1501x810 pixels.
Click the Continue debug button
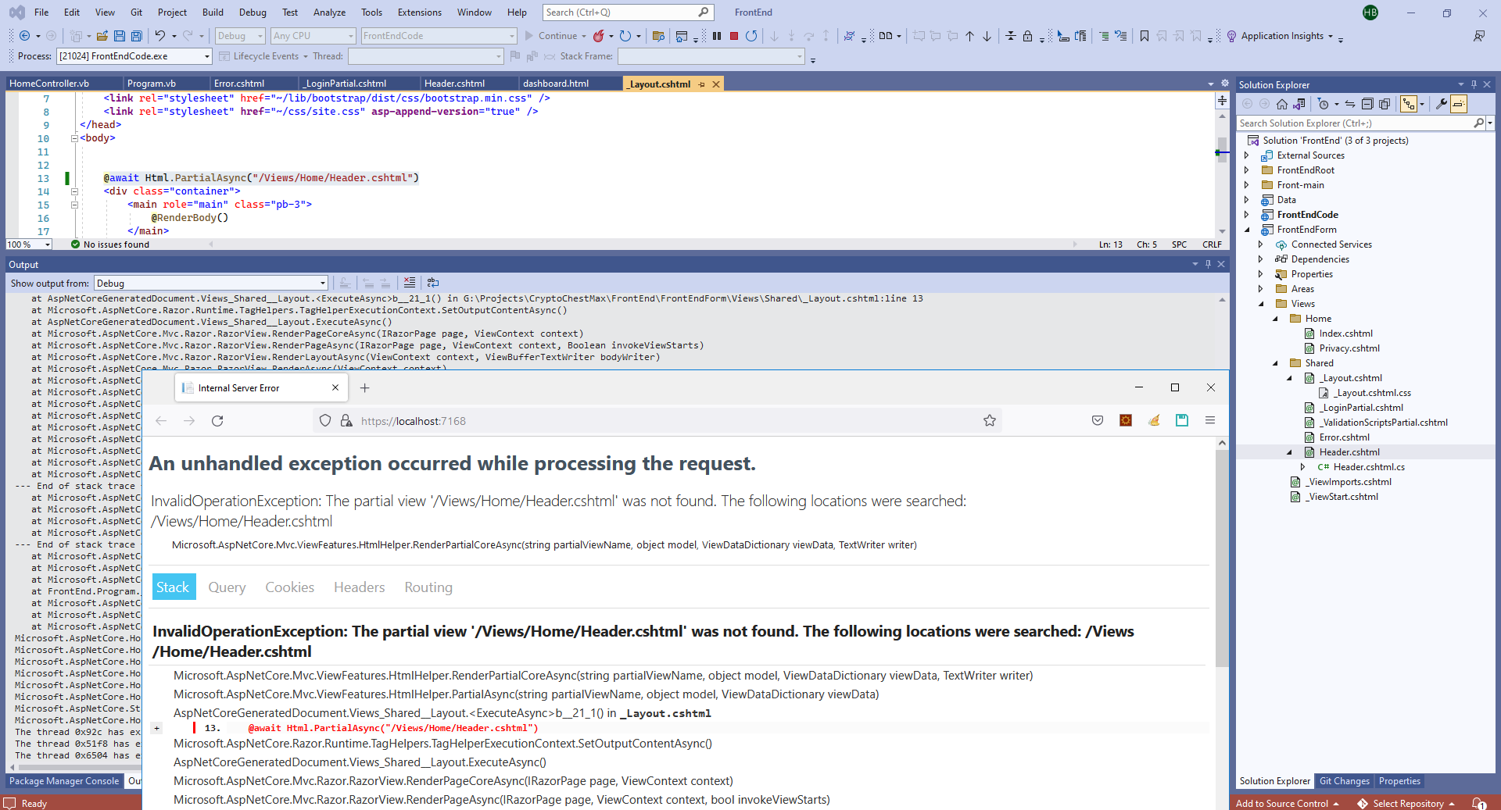(550, 36)
